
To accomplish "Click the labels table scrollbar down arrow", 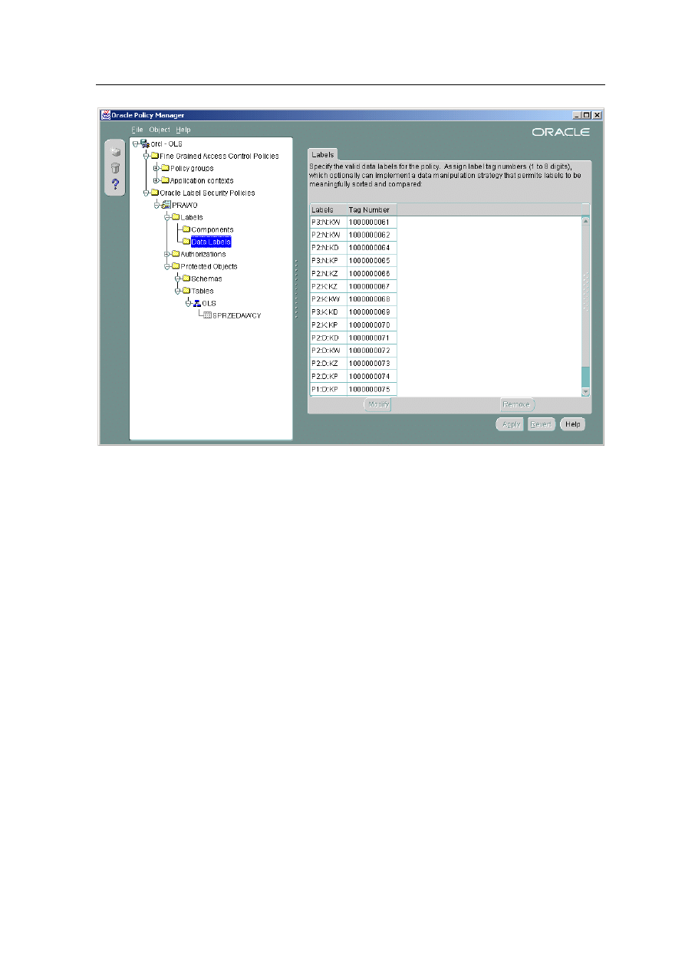I will point(586,391).
